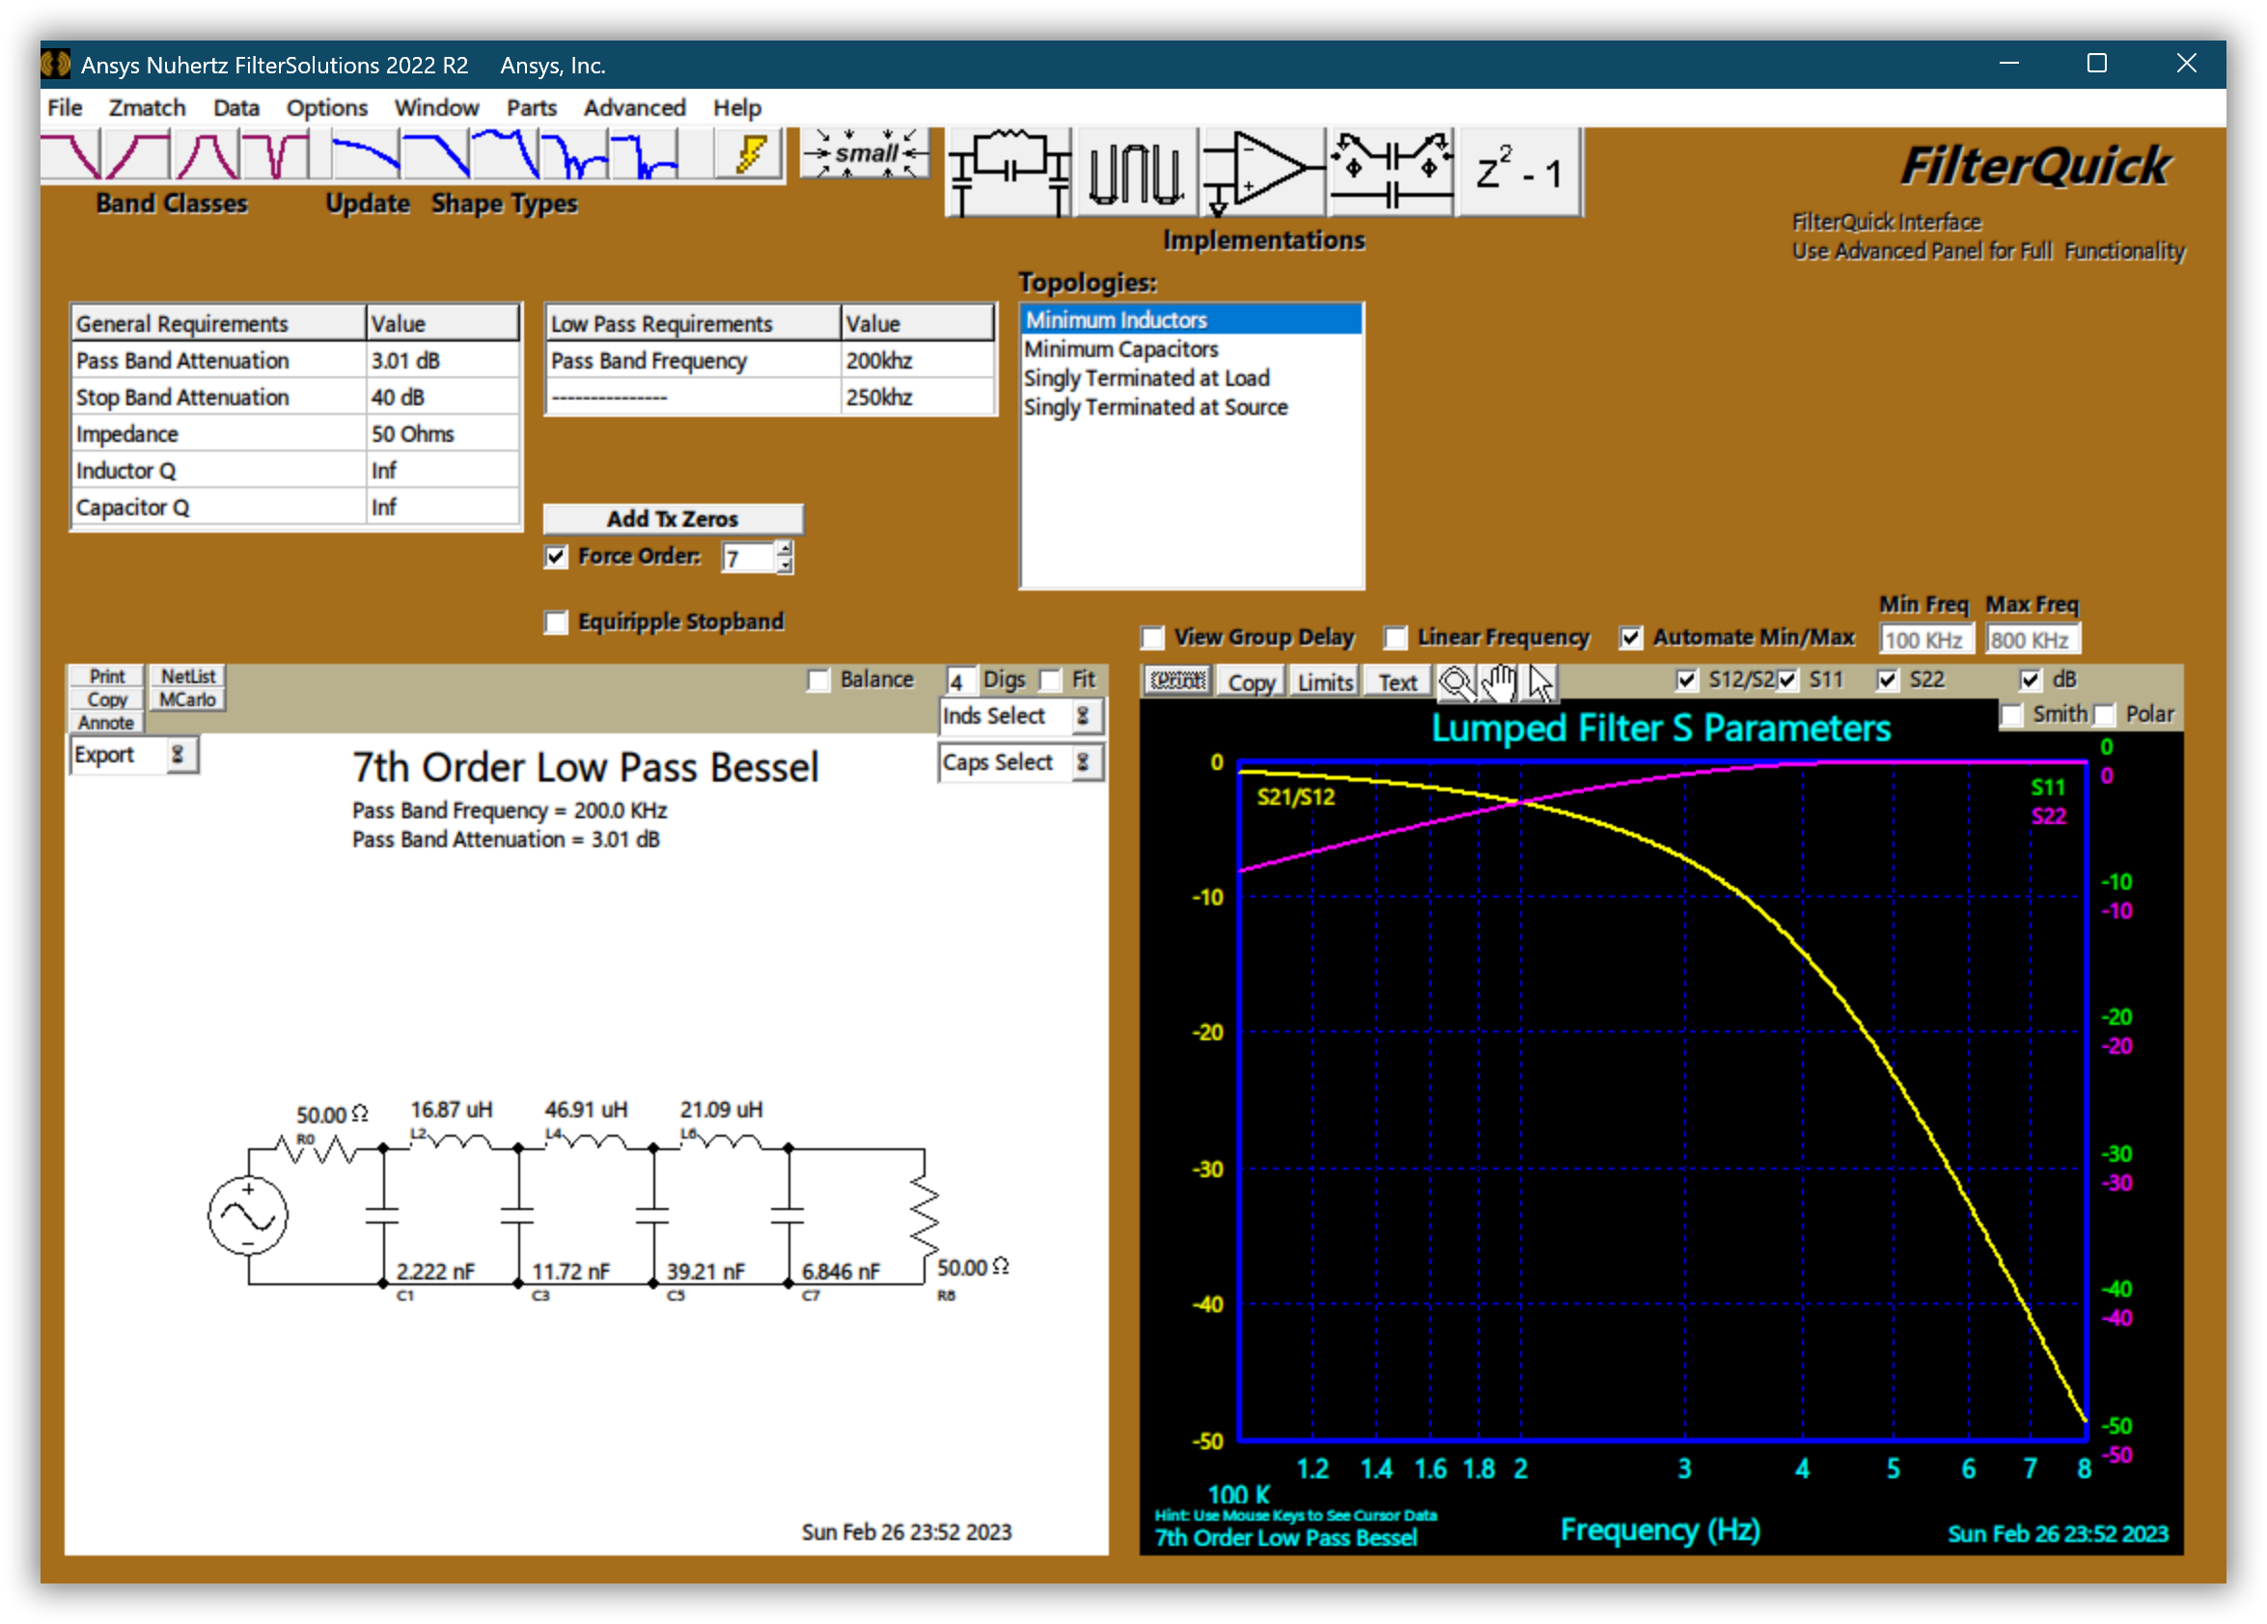Screen dimensions: 2267x1624
Task: Click the plot Text button
Action: (1397, 682)
